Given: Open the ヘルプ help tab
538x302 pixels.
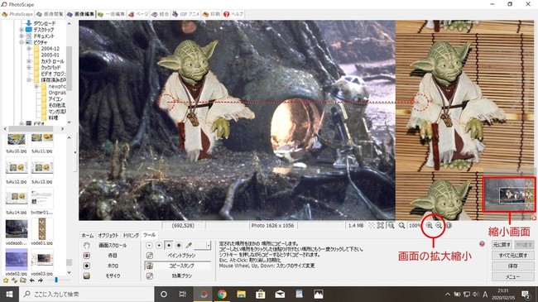Looking at the screenshot, I should (233, 14).
